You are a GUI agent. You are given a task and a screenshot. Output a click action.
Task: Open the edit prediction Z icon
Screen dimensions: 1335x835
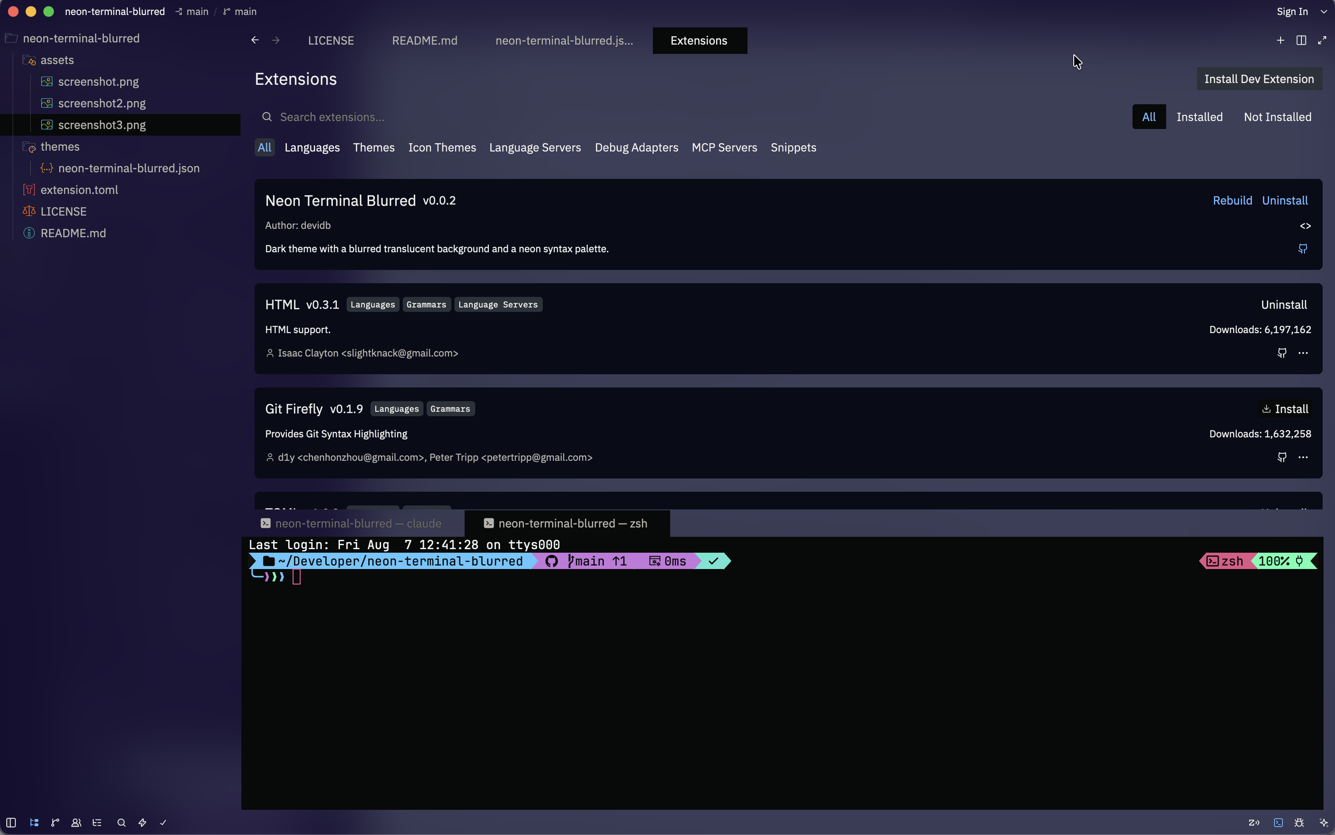point(1254,822)
